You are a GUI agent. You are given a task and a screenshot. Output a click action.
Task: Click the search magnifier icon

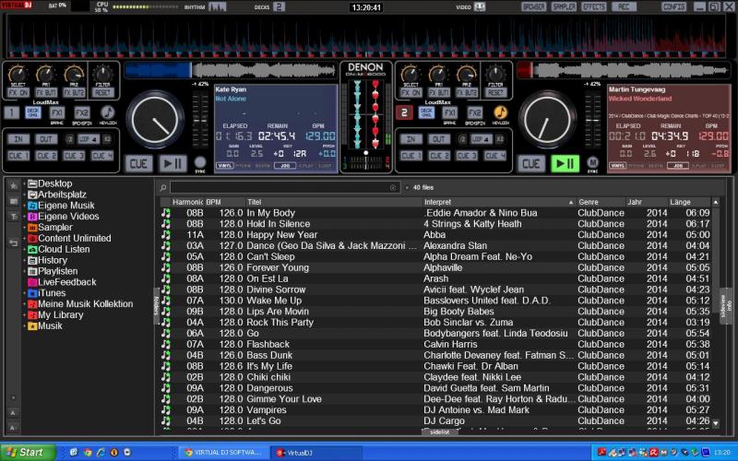click(163, 188)
